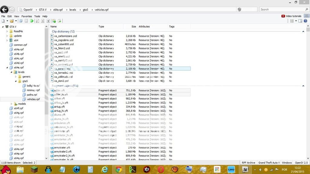
Task: Click the import file toolbar icon
Action: (x=54, y=21)
